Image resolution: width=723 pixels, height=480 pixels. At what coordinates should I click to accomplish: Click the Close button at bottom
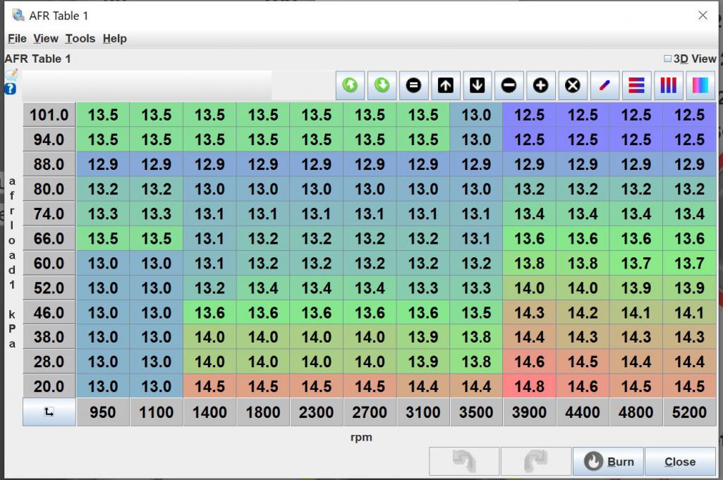click(679, 462)
